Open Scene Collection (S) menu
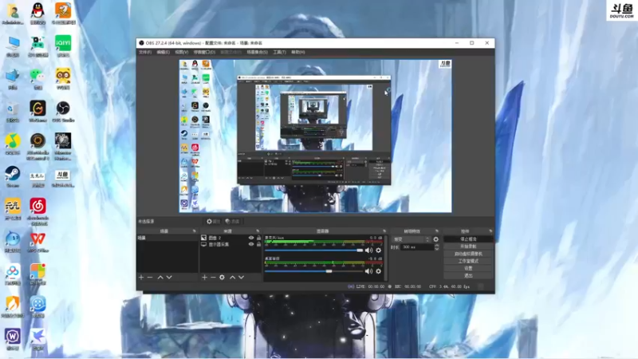 [x=257, y=52]
